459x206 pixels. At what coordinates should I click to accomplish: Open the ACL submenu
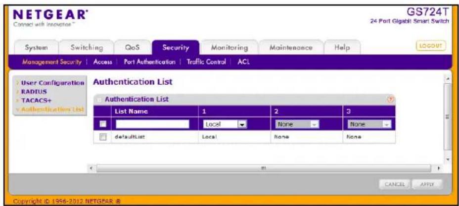pos(243,62)
